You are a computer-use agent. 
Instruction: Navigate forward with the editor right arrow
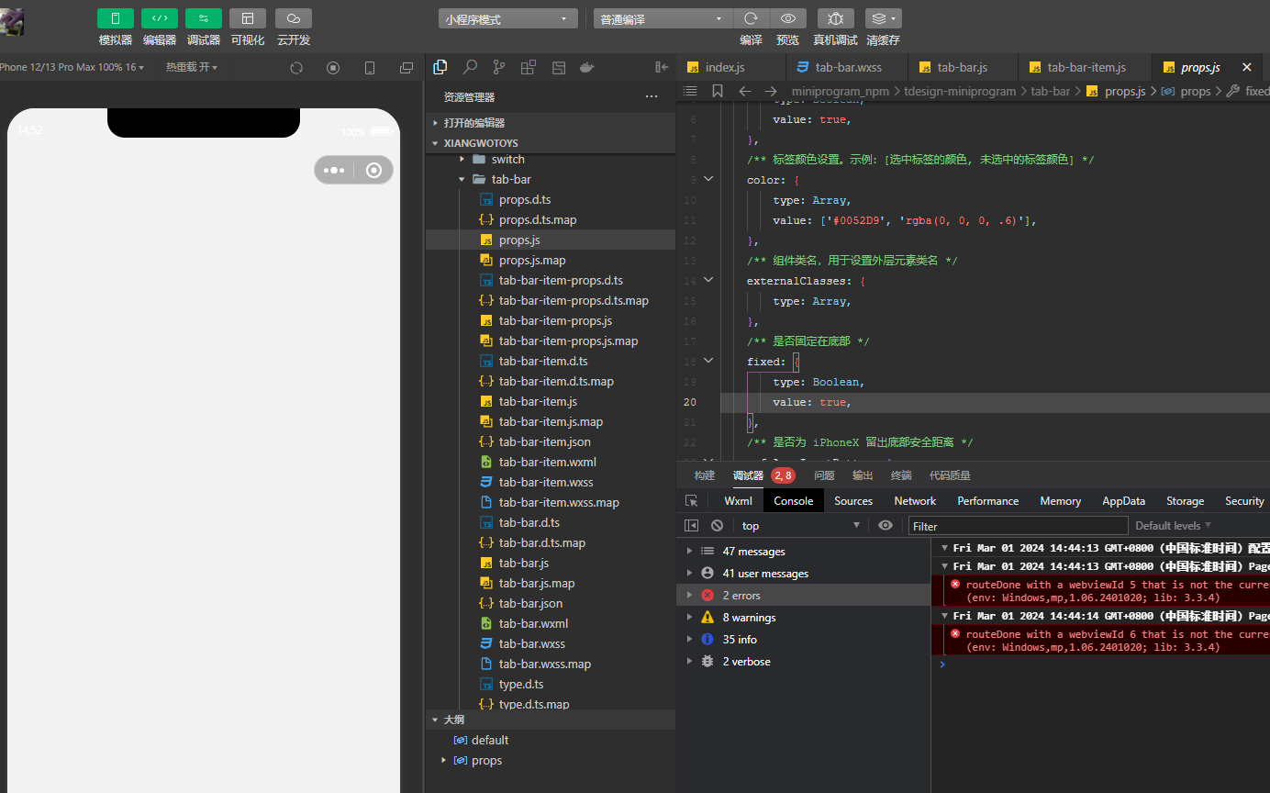coord(771,91)
